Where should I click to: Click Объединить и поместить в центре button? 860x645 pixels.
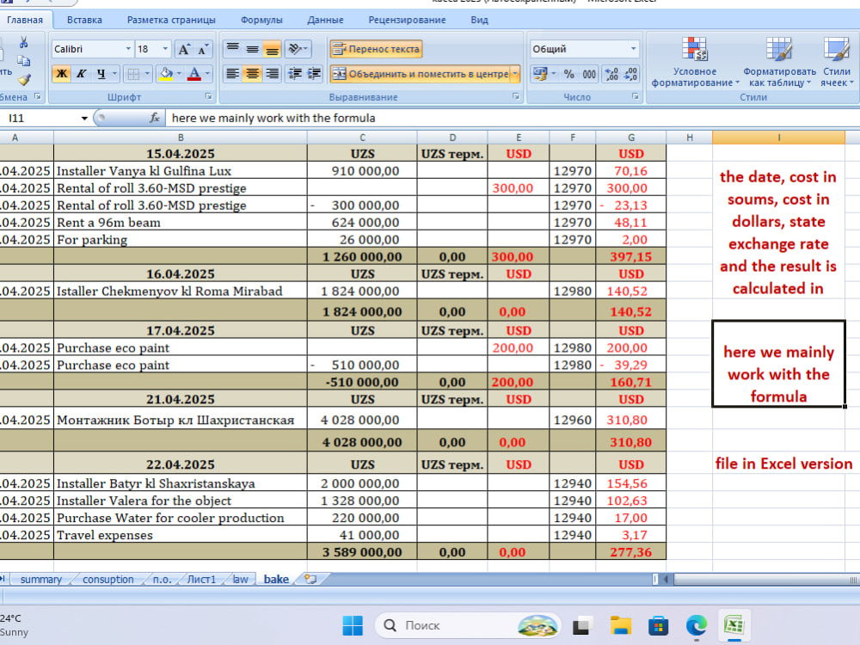[421, 73]
